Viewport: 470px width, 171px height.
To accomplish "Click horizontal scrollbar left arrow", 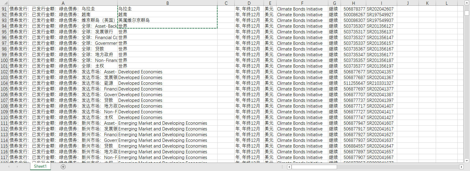I will (289, 167).
